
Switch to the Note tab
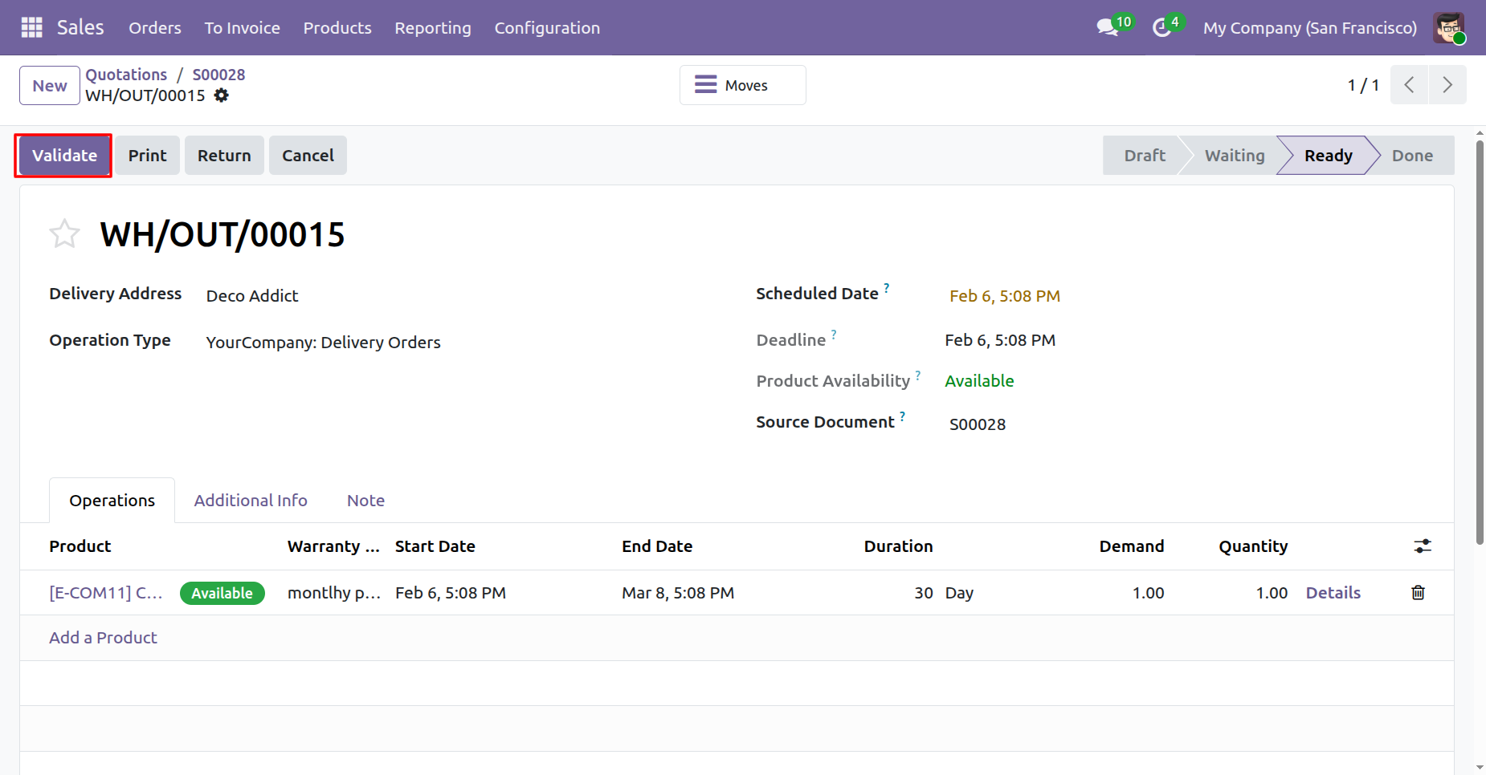(x=365, y=501)
